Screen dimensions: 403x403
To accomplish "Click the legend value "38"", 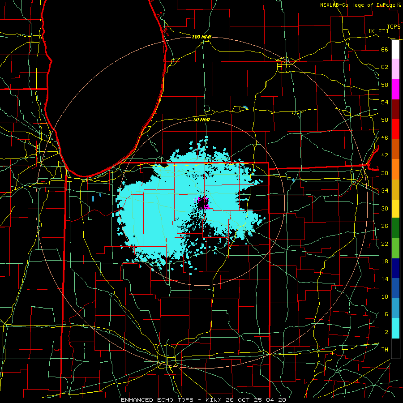I will (385, 173).
